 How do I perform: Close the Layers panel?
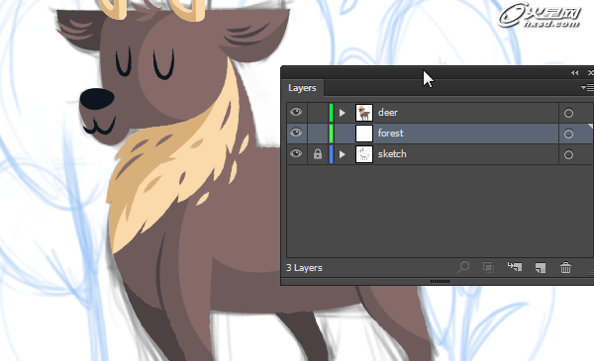[x=590, y=72]
